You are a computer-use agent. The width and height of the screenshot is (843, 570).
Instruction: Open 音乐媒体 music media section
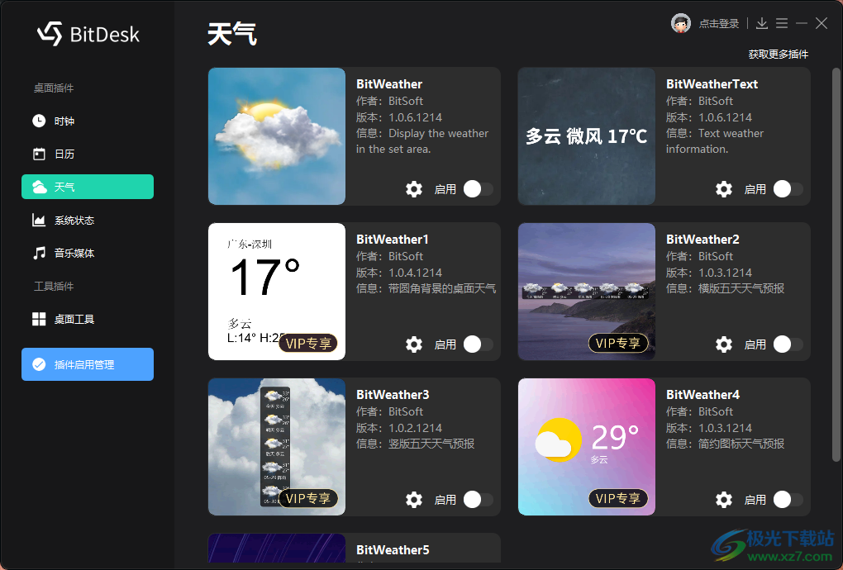point(88,253)
